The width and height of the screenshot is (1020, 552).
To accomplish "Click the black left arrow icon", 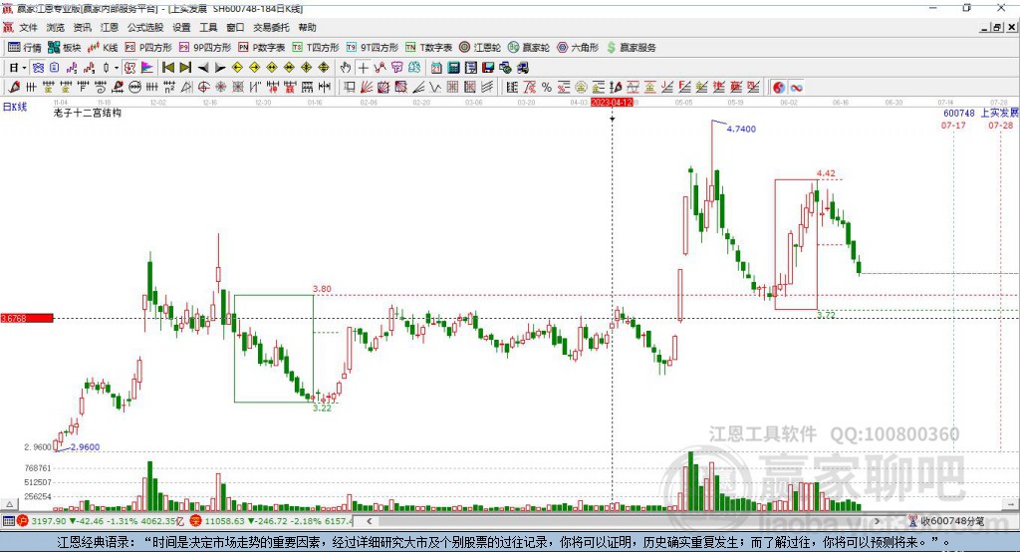I will 203,68.
